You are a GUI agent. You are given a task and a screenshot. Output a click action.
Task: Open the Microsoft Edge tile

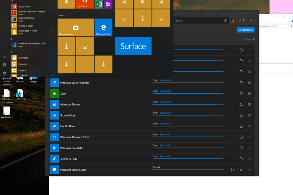(x=104, y=28)
